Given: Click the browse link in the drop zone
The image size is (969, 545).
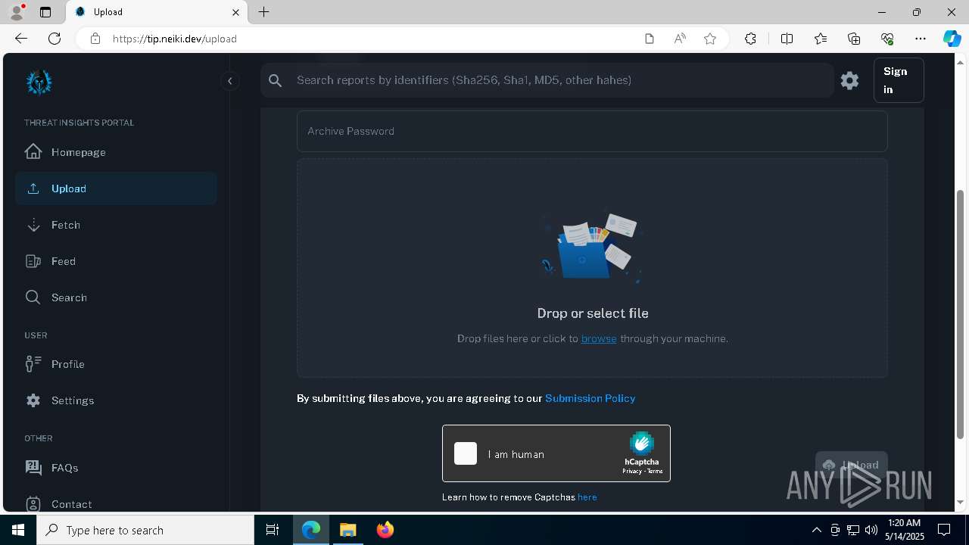Looking at the screenshot, I should pyautogui.click(x=599, y=338).
